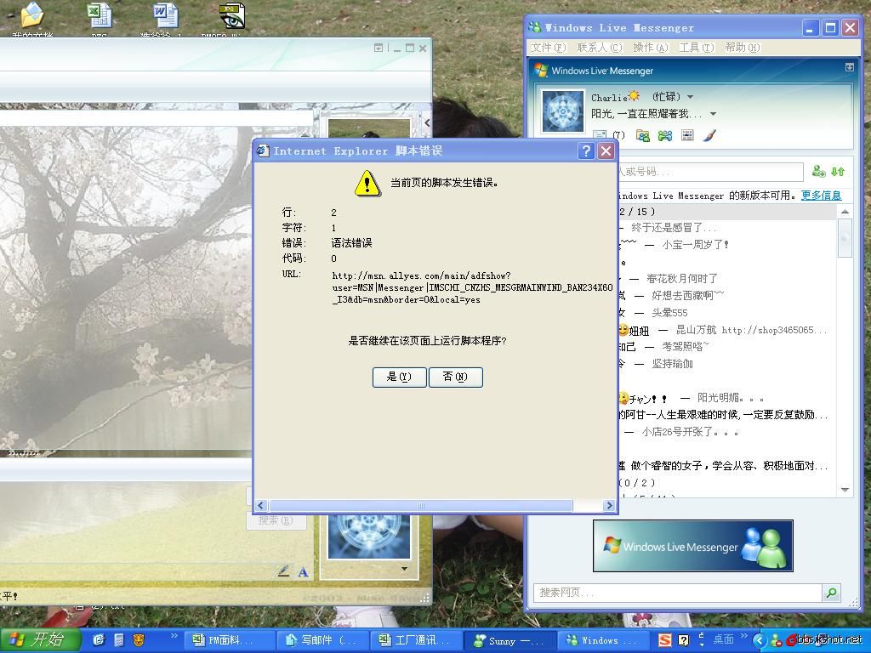
Task: Click the contact search input field
Action: [x=710, y=172]
